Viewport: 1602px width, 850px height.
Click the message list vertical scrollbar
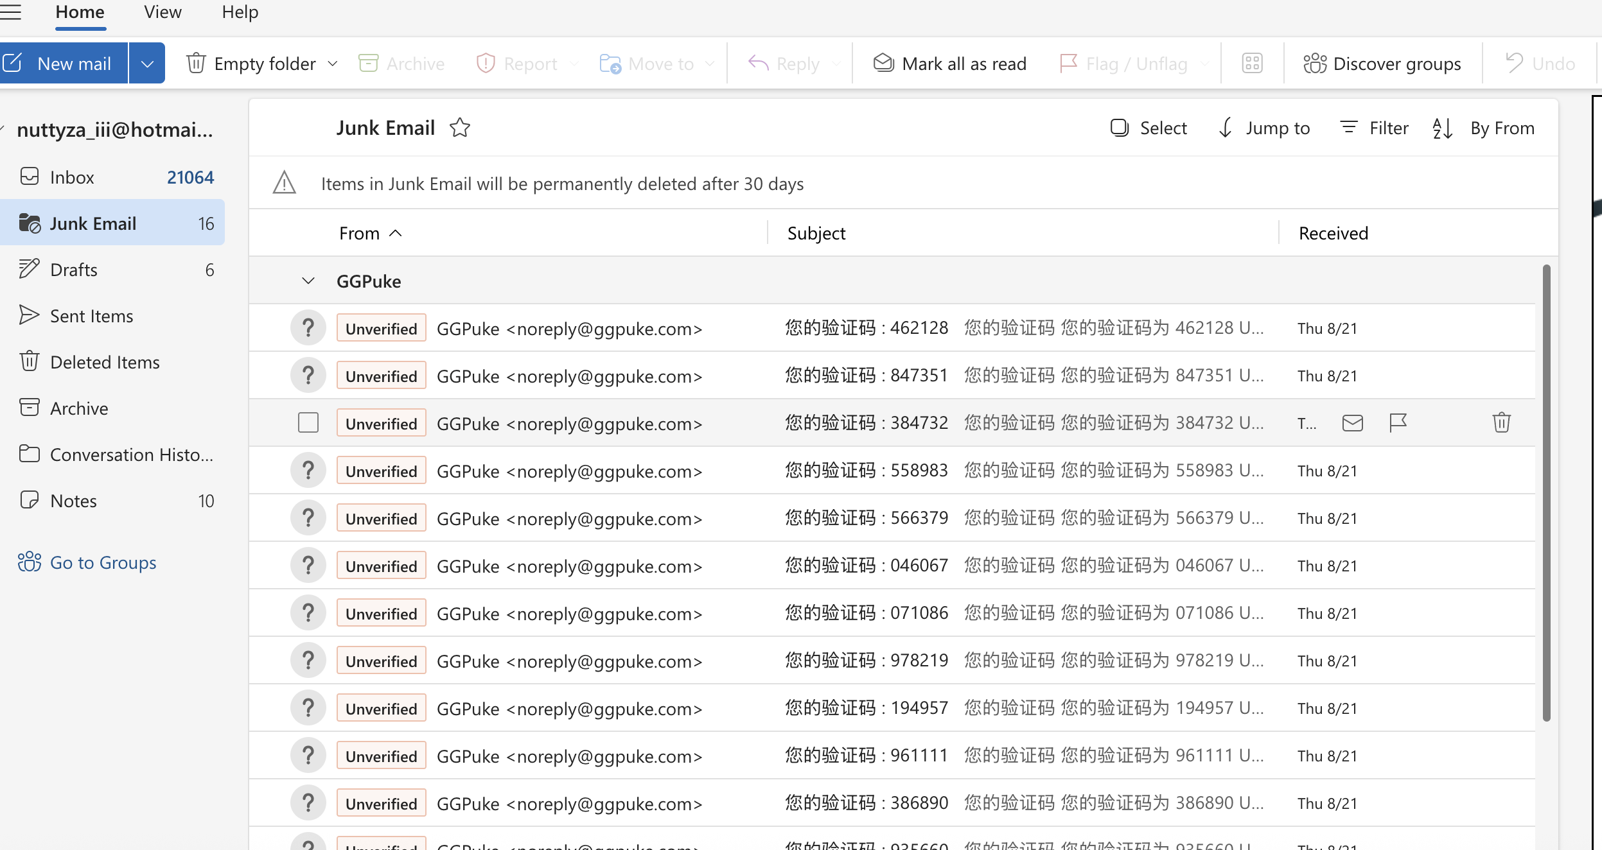(1547, 492)
